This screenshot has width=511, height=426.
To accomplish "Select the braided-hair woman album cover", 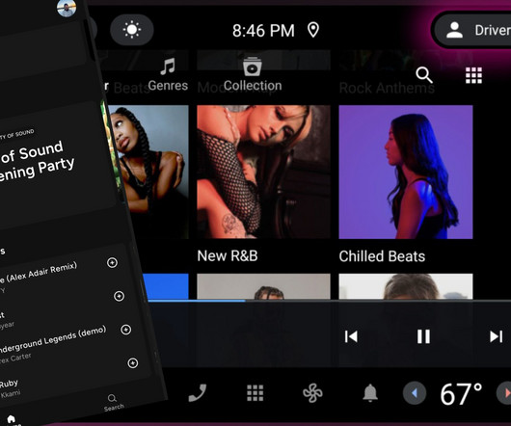I will 149,172.
